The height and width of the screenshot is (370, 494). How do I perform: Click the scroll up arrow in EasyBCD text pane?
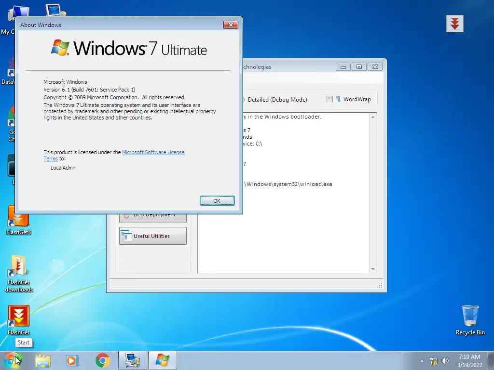[x=373, y=117]
